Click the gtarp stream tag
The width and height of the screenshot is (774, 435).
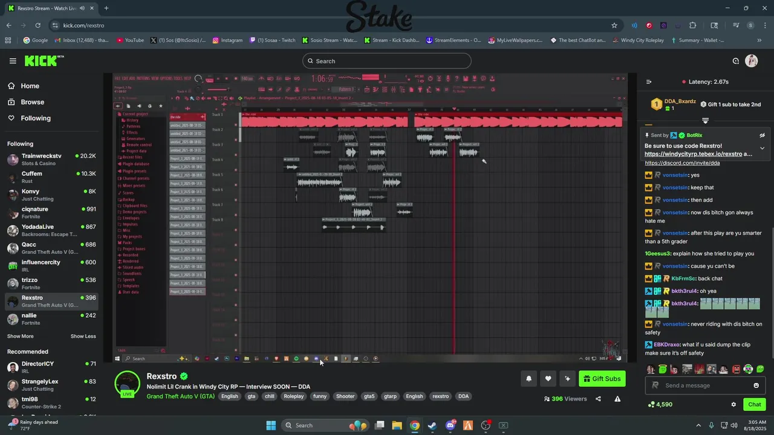tap(390, 396)
